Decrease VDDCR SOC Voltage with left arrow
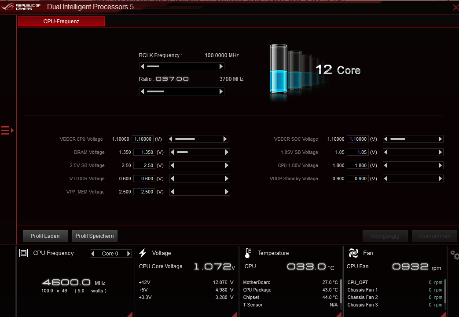 pos(386,139)
